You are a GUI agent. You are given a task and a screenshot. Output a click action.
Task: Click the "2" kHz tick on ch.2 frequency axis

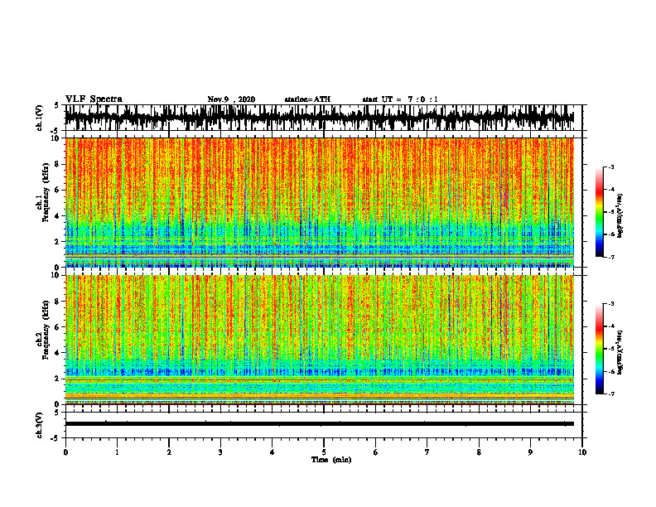point(58,379)
